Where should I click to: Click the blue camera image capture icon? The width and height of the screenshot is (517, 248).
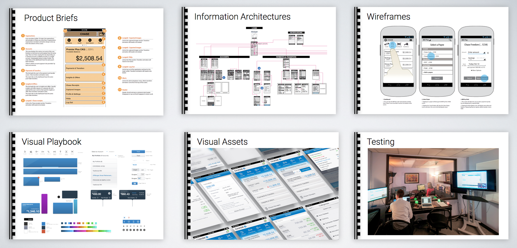(134, 183)
